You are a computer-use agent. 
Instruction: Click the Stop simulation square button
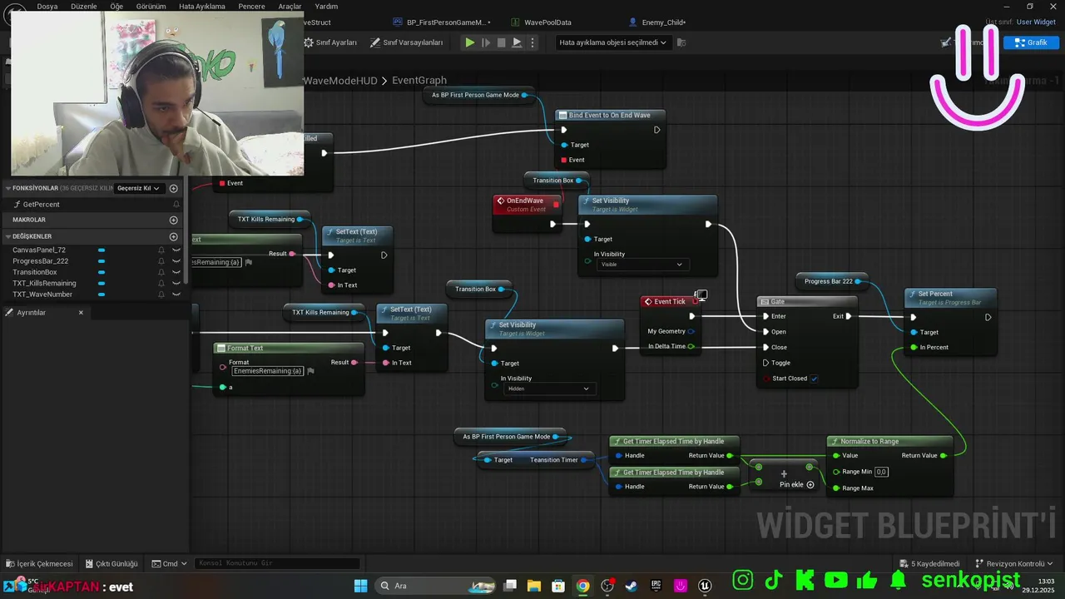pyautogui.click(x=501, y=42)
